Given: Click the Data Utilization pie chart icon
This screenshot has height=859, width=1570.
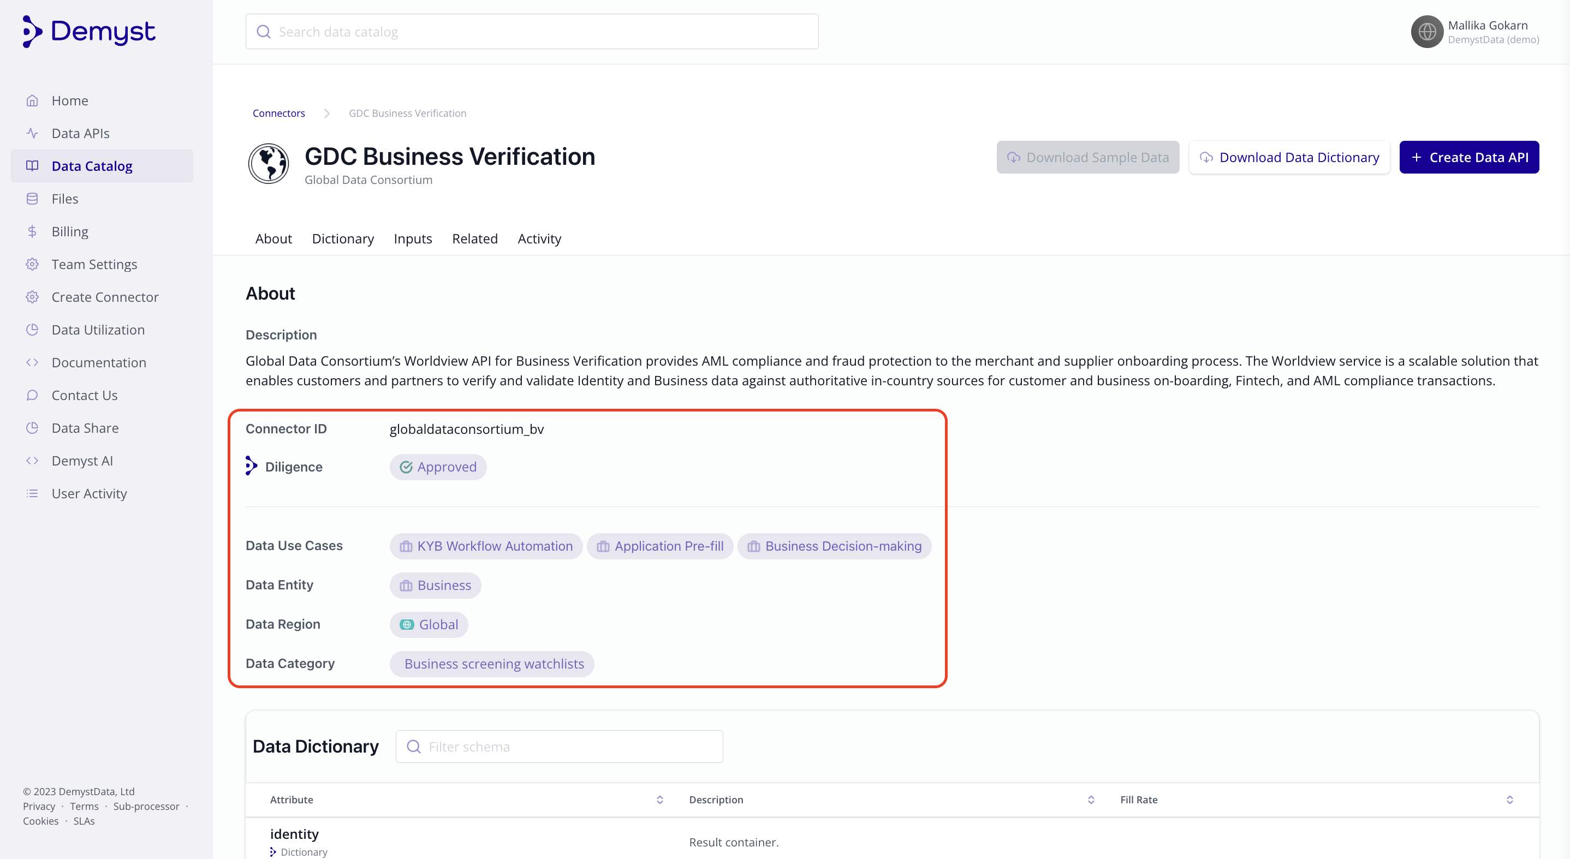Looking at the screenshot, I should (x=32, y=330).
